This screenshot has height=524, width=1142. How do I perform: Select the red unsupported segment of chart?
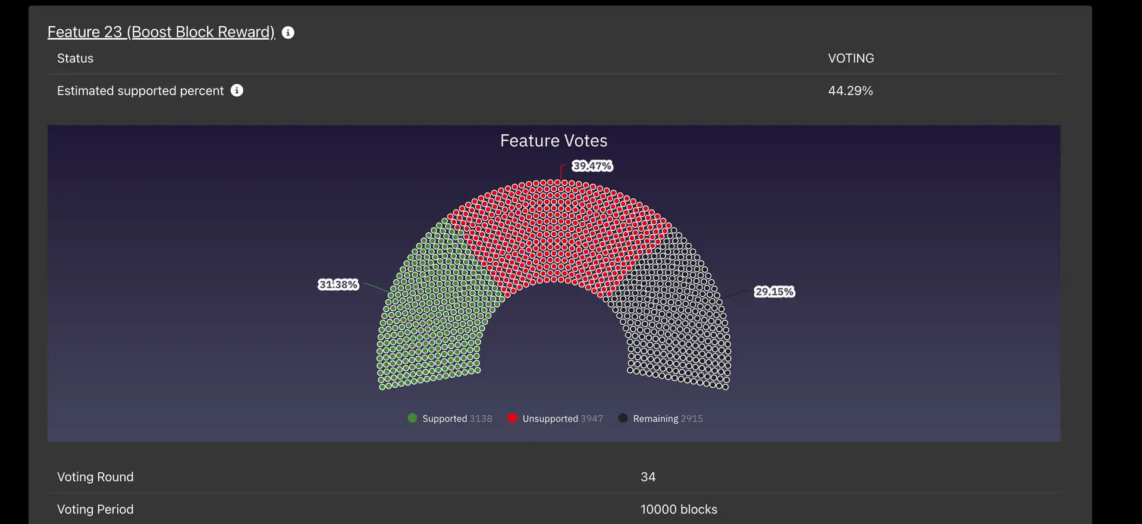tap(553, 232)
